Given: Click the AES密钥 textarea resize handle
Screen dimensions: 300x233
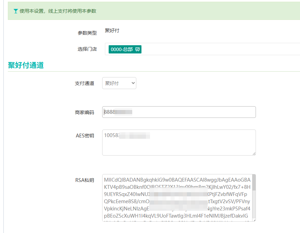Looking at the screenshot, I should [254, 154].
